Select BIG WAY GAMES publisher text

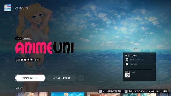131,56
